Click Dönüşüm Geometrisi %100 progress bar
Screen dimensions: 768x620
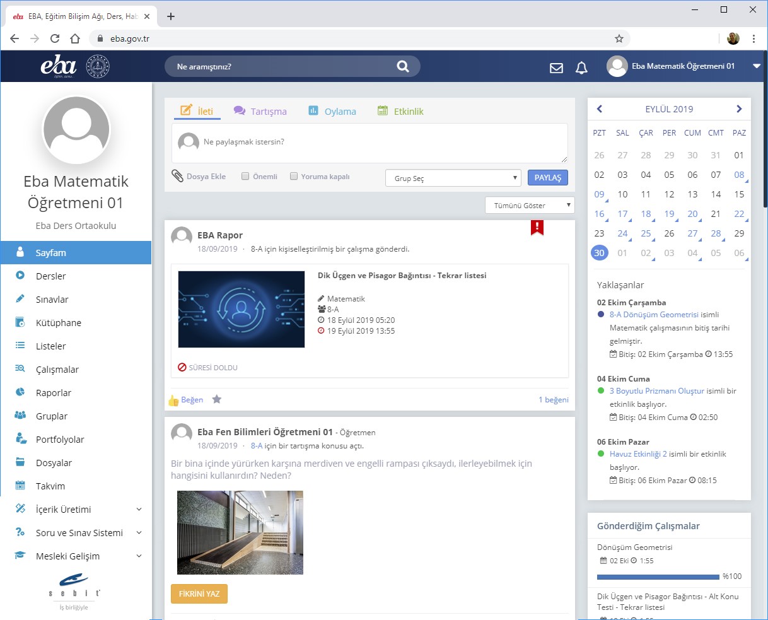click(x=658, y=576)
